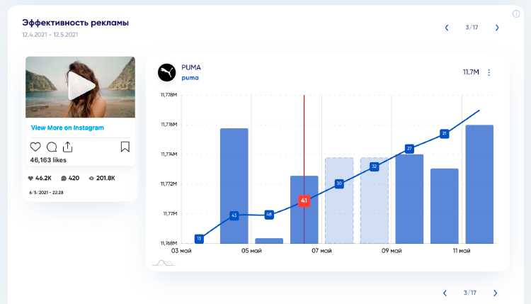
Task: Select the data point labeled 30
Action: coord(339,184)
